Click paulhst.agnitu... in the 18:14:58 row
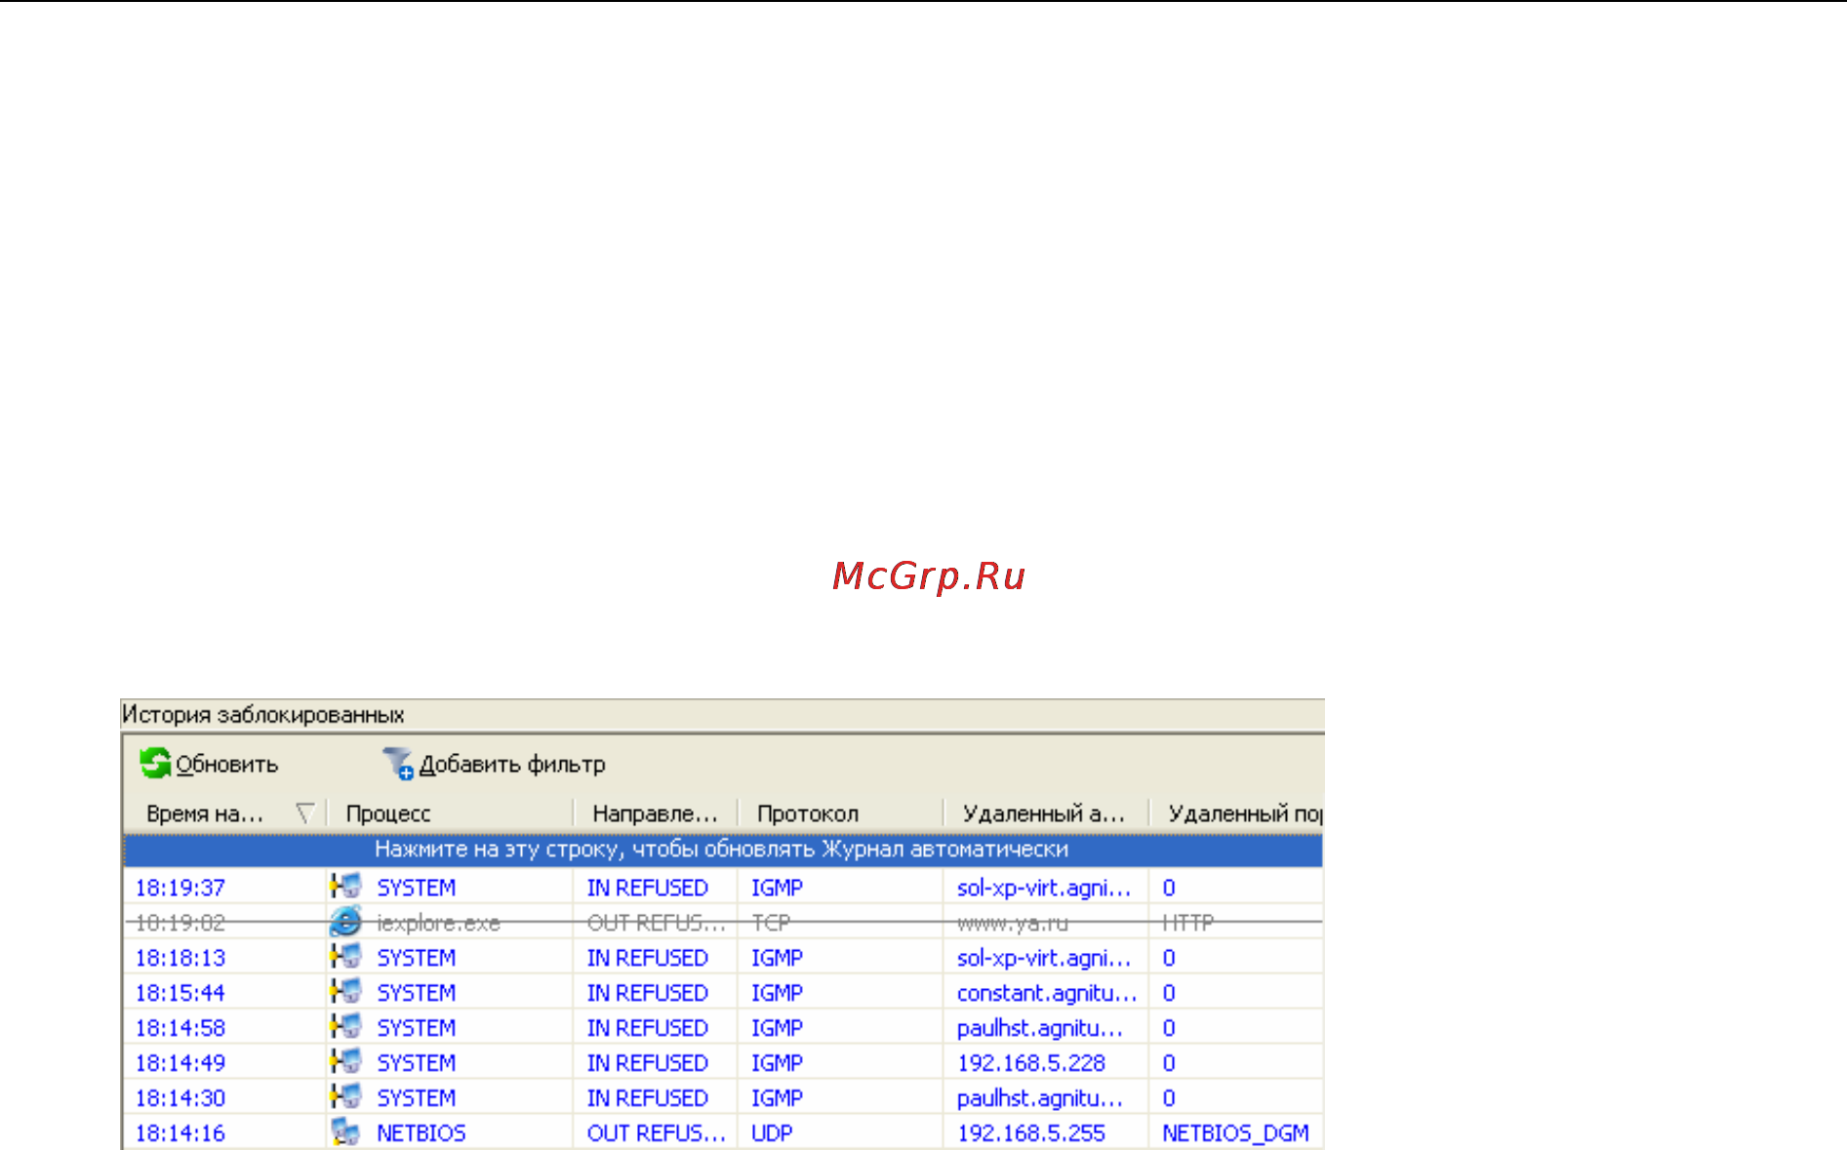This screenshot has height=1150, width=1847. (x=1040, y=1028)
